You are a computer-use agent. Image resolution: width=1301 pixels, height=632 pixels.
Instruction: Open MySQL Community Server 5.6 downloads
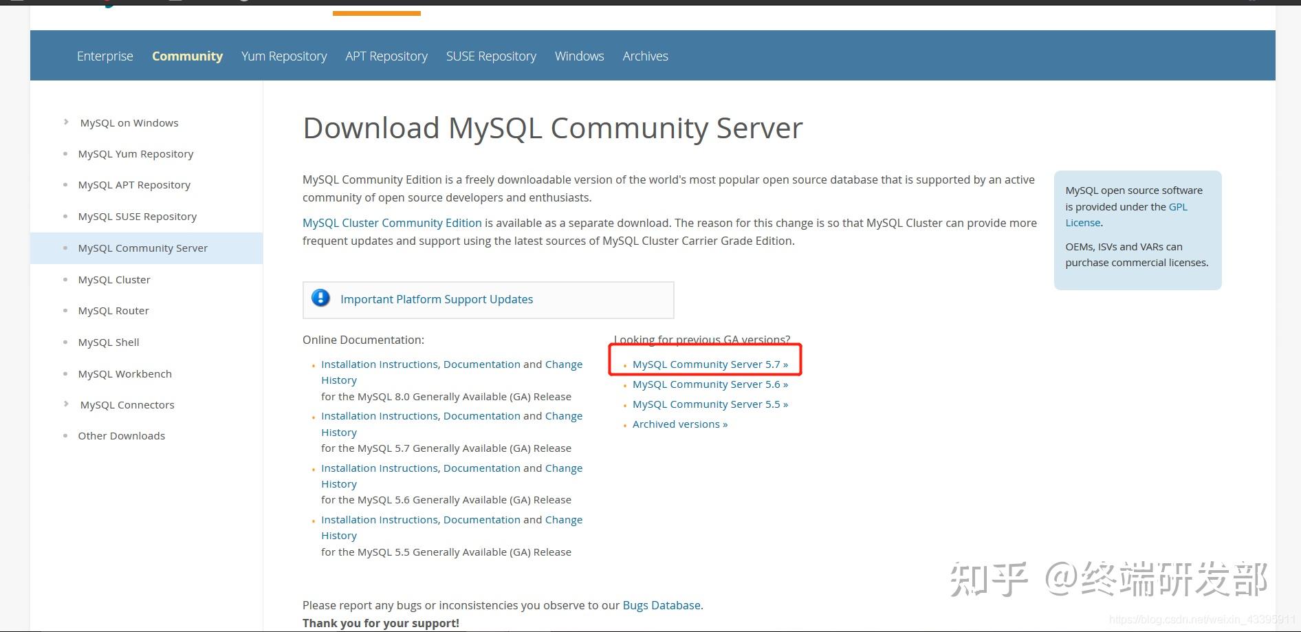pos(710,384)
